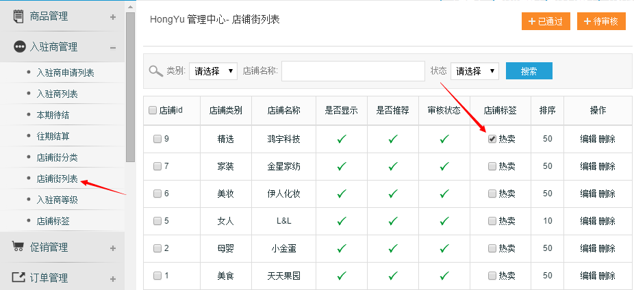Toggle 是否推荐 checkmark for 鸿宇科技
The width and height of the screenshot is (634, 290).
click(393, 139)
